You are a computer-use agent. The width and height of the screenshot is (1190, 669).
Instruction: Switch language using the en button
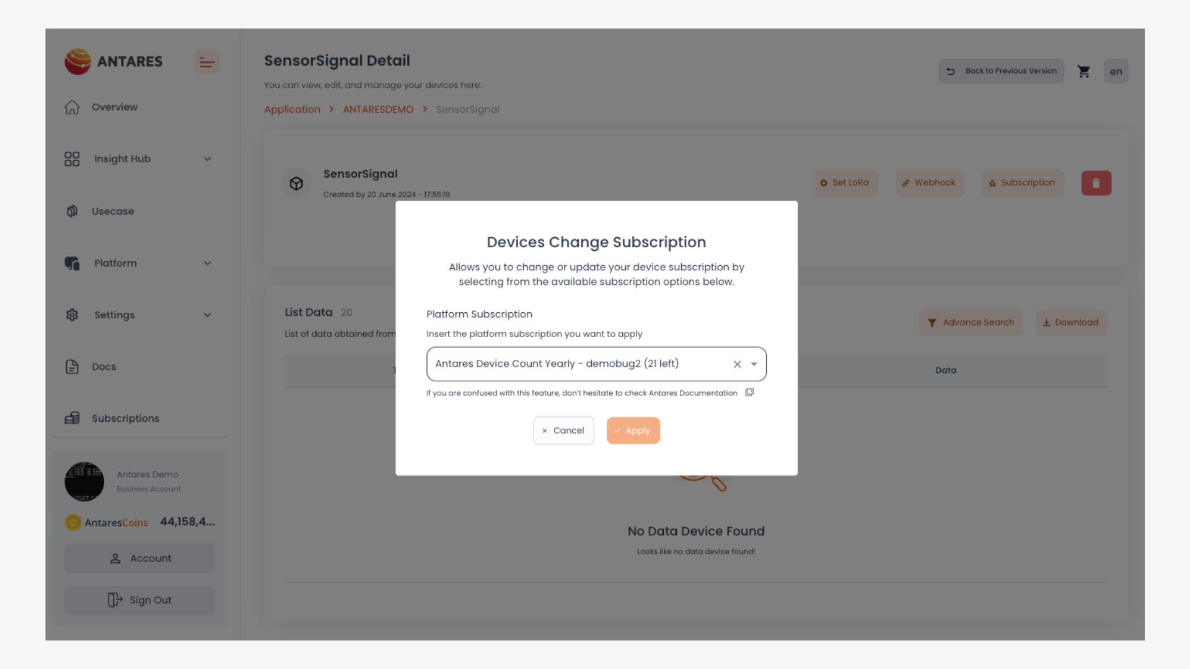[1116, 71]
